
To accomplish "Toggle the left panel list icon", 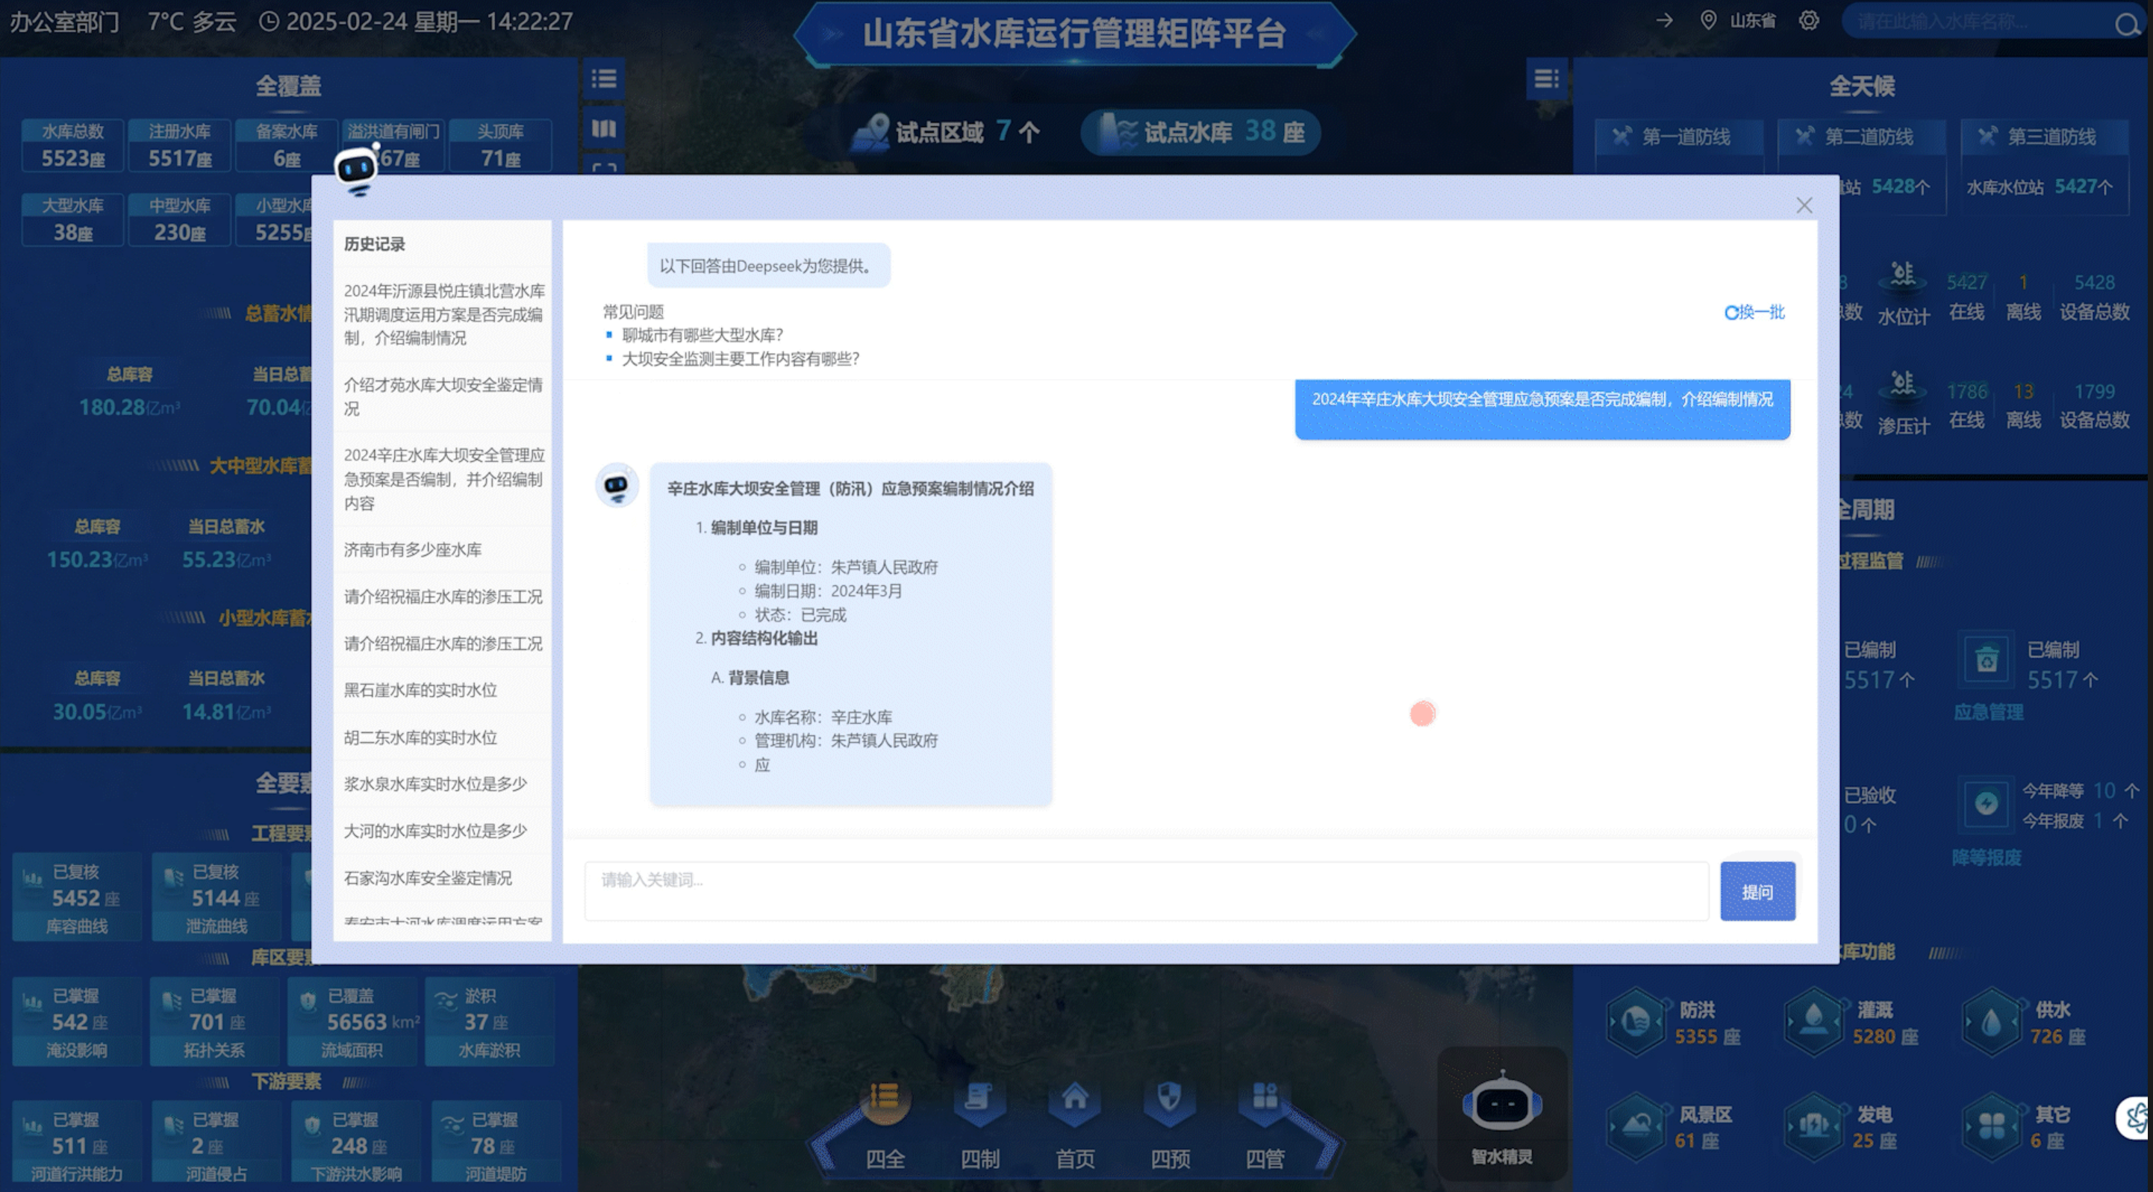I will click(603, 78).
